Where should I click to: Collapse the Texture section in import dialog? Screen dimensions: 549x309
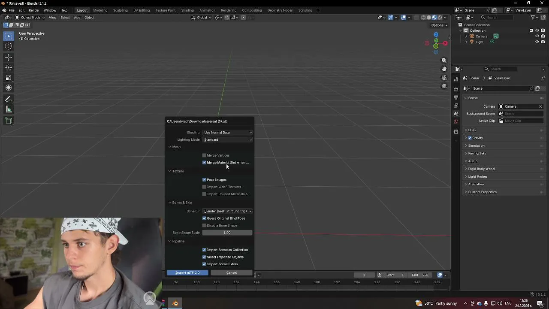[169, 171]
